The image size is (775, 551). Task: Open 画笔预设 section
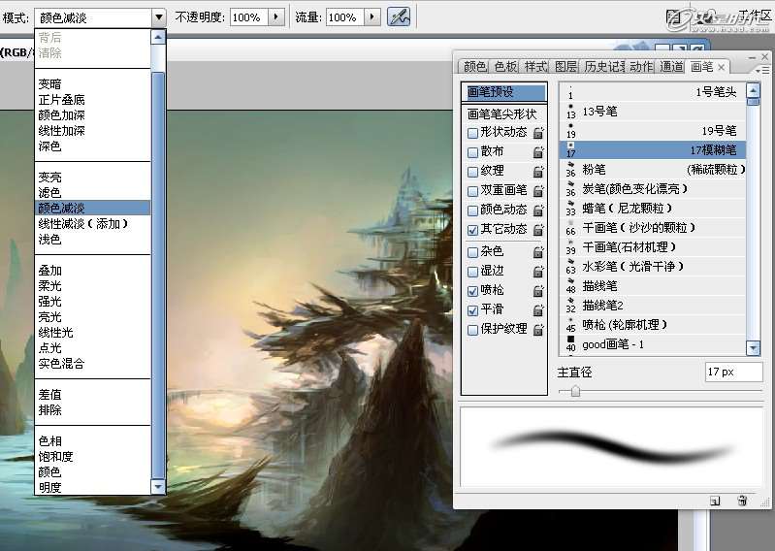click(x=504, y=92)
